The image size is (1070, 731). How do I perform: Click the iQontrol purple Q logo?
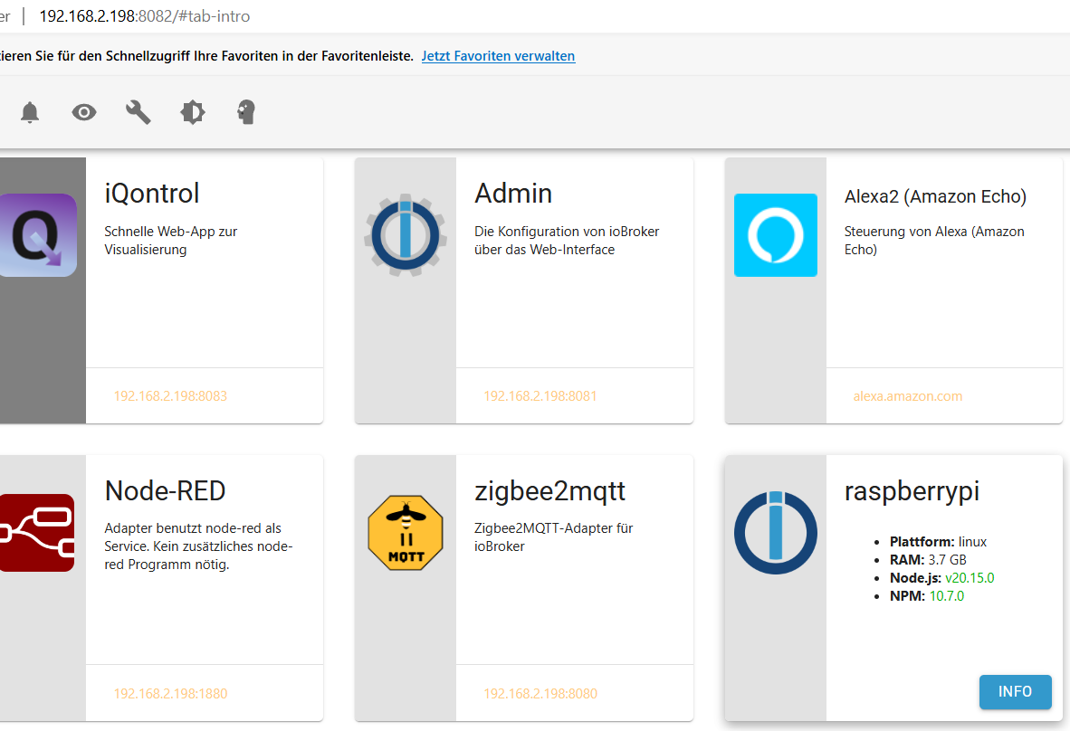tap(37, 235)
